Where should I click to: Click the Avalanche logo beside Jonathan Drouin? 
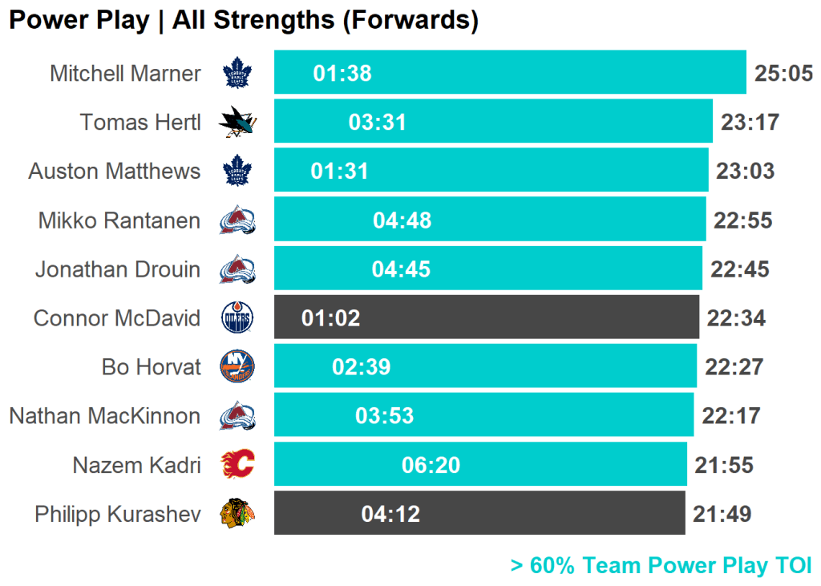(237, 269)
